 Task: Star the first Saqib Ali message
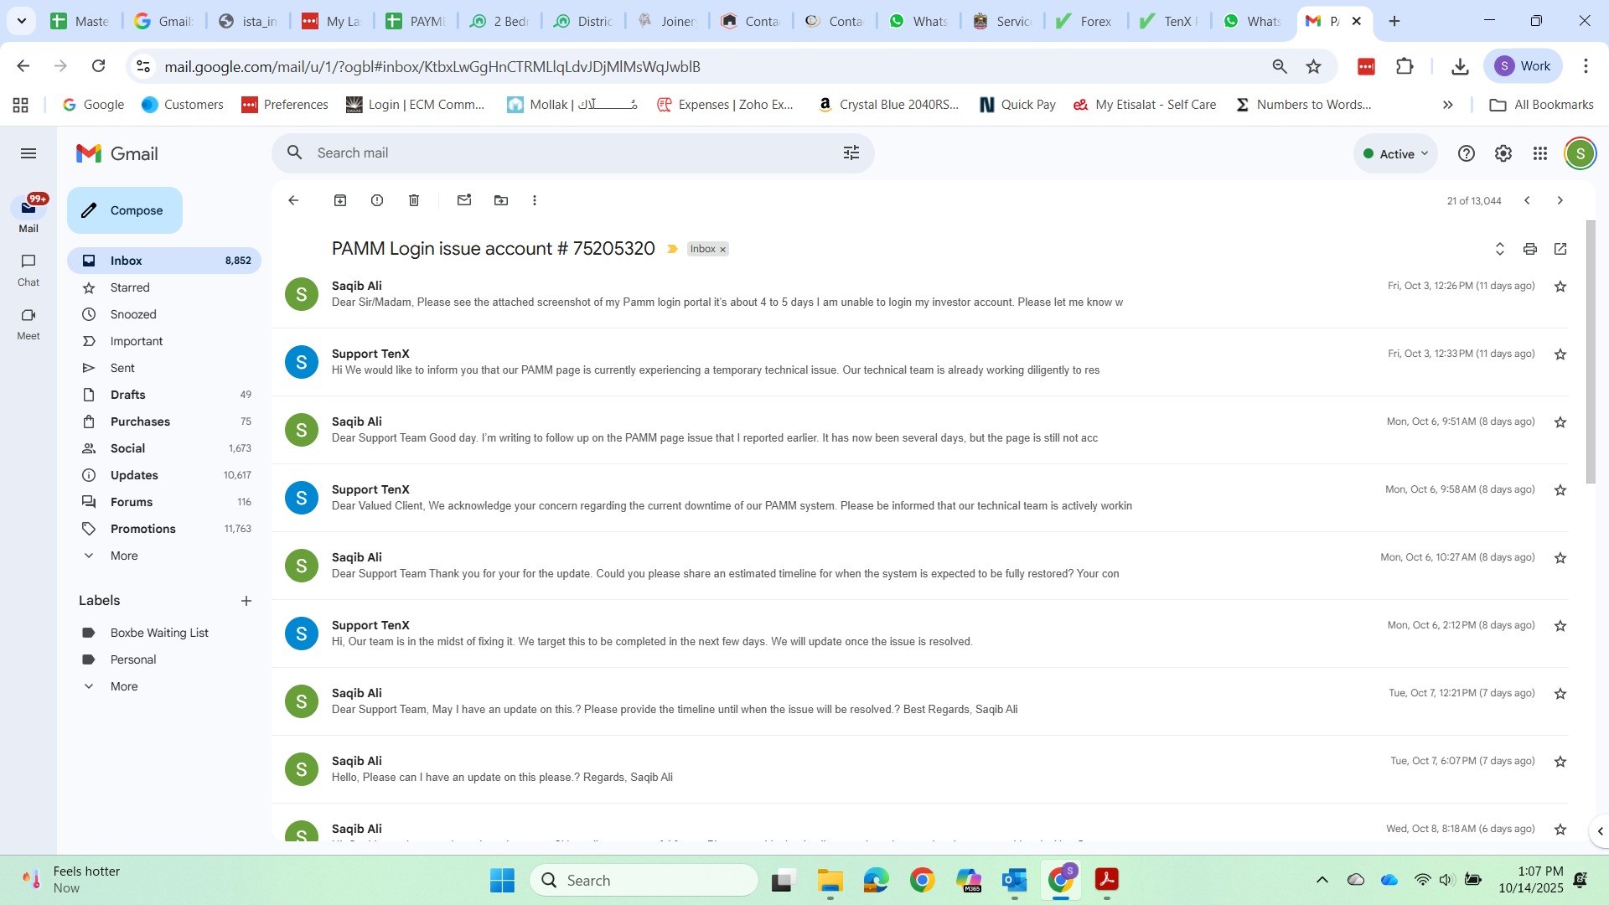pyautogui.click(x=1560, y=287)
